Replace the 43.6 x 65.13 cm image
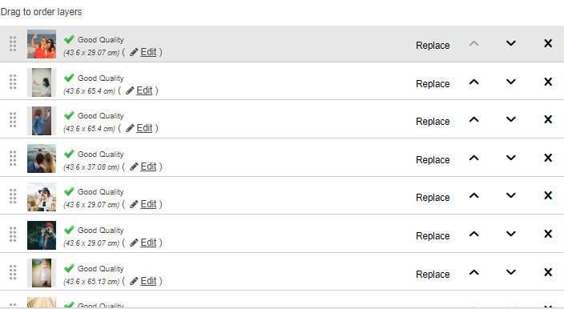The image size is (564, 309). pyautogui.click(x=433, y=274)
